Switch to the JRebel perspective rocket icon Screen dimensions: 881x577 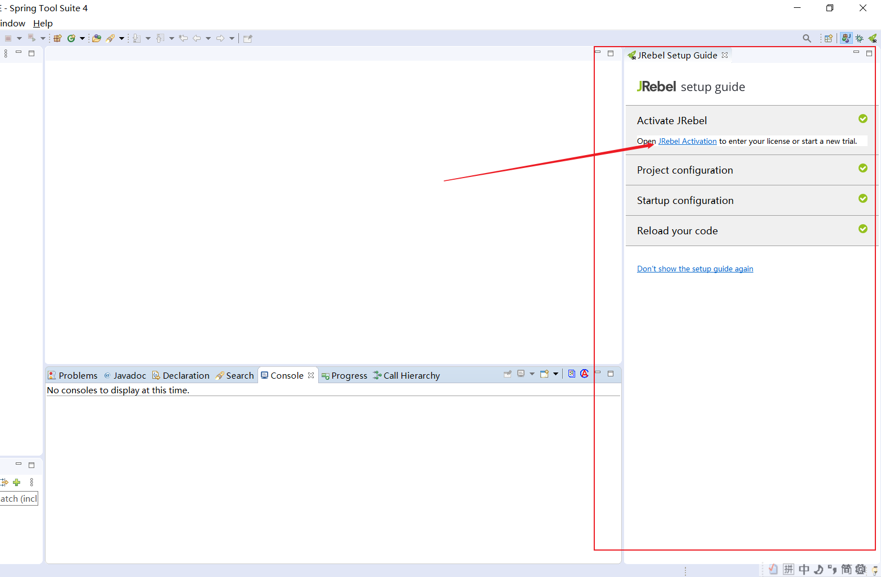click(873, 38)
